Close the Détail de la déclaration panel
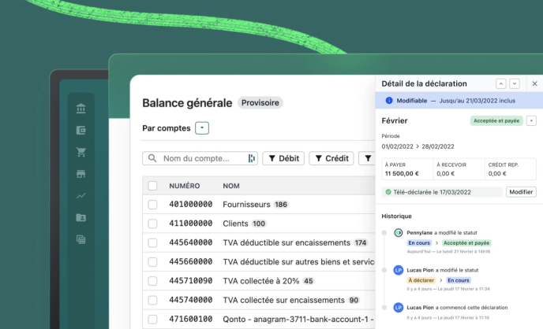 coord(534,83)
